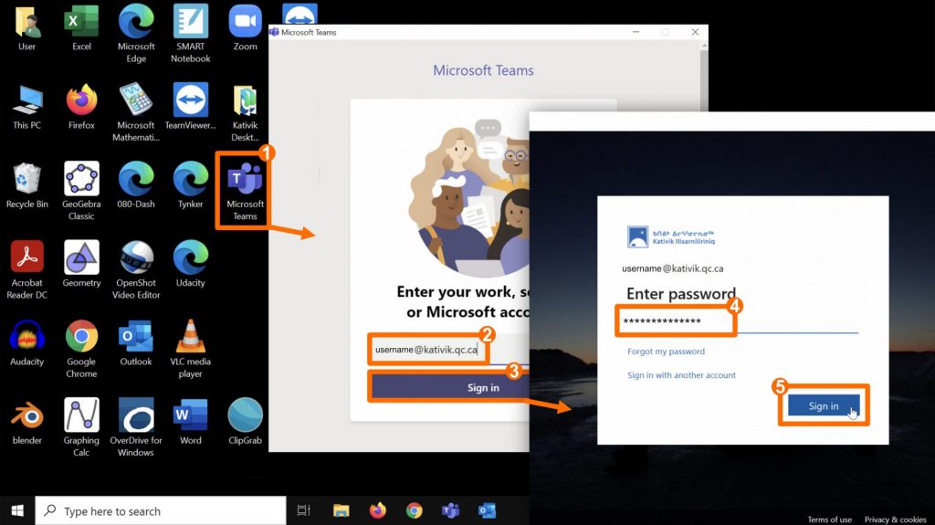Launch blender from the desktop
The width and height of the screenshot is (935, 525).
26,422
